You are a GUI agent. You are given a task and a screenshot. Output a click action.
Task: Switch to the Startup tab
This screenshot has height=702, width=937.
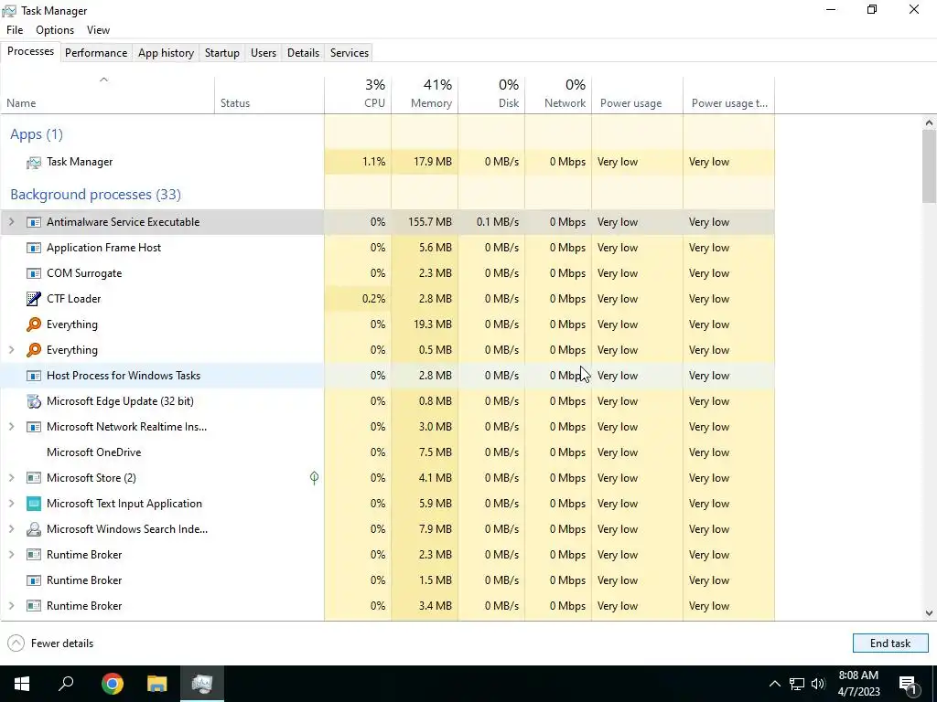coord(221,52)
